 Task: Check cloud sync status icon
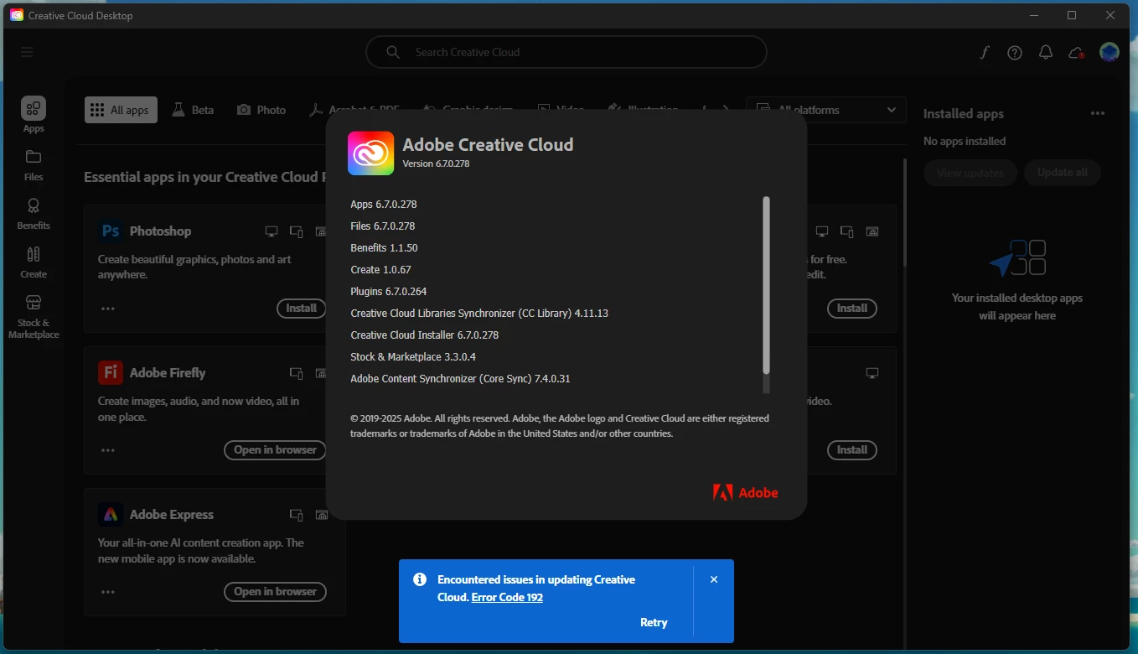click(1076, 53)
